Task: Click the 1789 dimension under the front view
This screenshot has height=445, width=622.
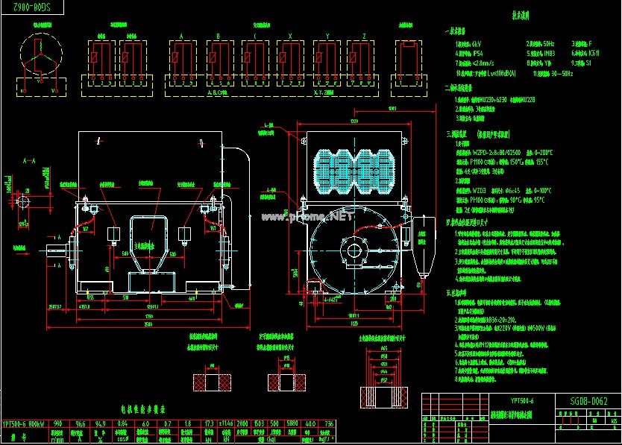Action: 149,318
